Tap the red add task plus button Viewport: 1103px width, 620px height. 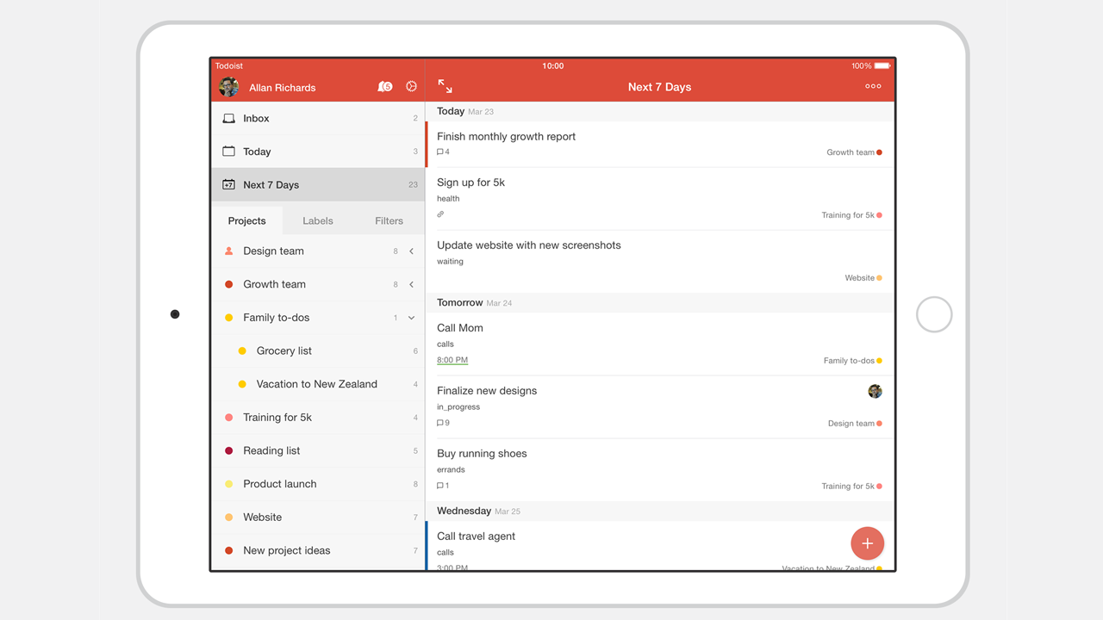click(x=867, y=543)
